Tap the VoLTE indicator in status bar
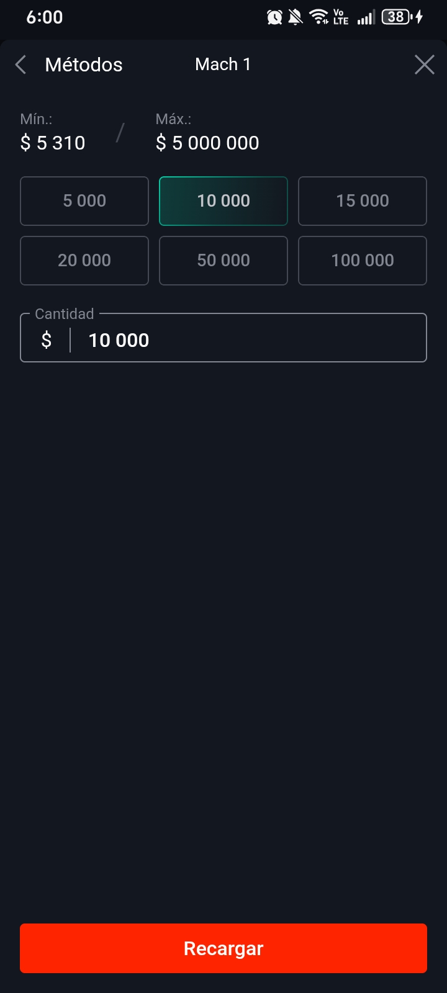Screen dimensions: 447x993 tap(341, 17)
